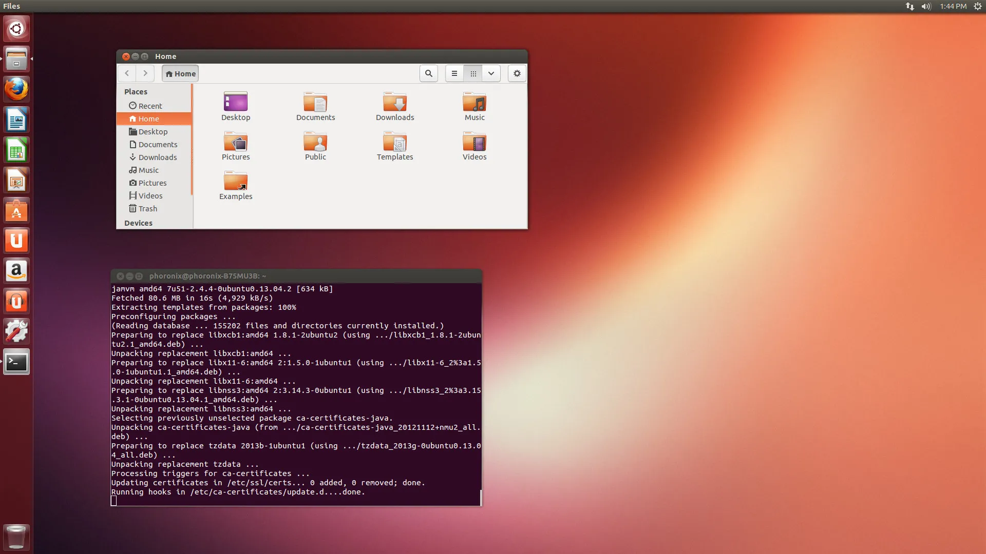Toggle grid view in file manager
Image resolution: width=986 pixels, height=554 pixels.
coord(472,73)
